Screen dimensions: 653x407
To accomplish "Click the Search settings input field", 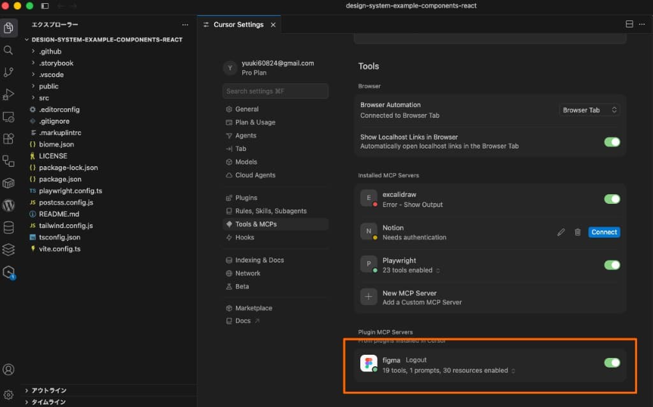I will (x=275, y=91).
